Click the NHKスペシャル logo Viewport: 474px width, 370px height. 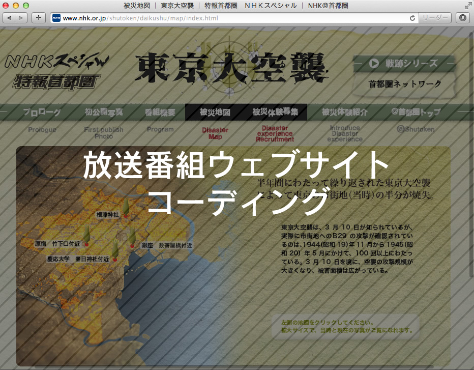pos(57,62)
